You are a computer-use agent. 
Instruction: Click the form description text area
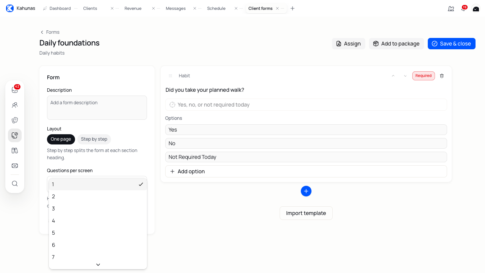[97, 108]
